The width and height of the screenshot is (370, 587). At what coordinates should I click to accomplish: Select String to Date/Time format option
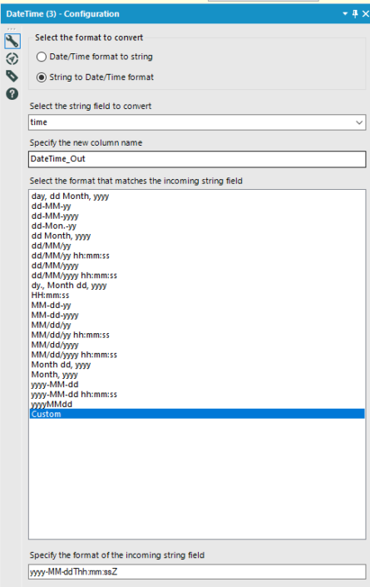(x=42, y=77)
